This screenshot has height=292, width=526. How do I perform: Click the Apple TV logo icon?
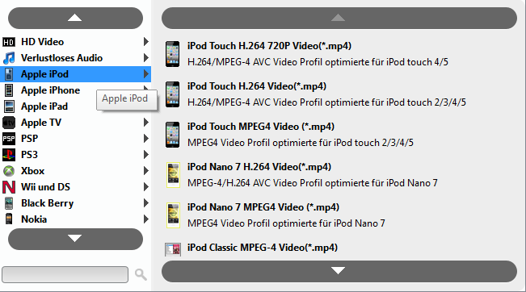9,123
